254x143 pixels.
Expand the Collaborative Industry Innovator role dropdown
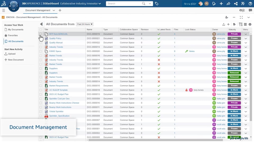100,3
